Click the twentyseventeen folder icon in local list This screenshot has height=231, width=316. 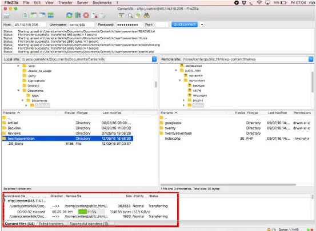pyautogui.click(x=4, y=139)
